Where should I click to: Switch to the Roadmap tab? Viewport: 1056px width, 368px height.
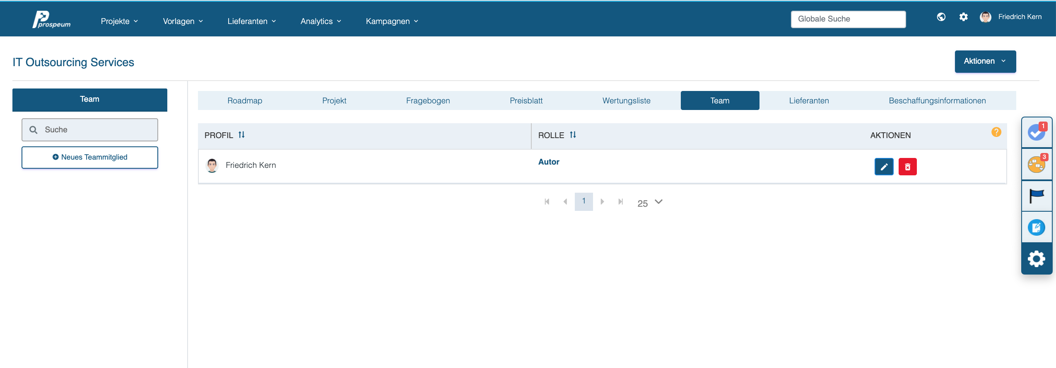click(x=245, y=100)
